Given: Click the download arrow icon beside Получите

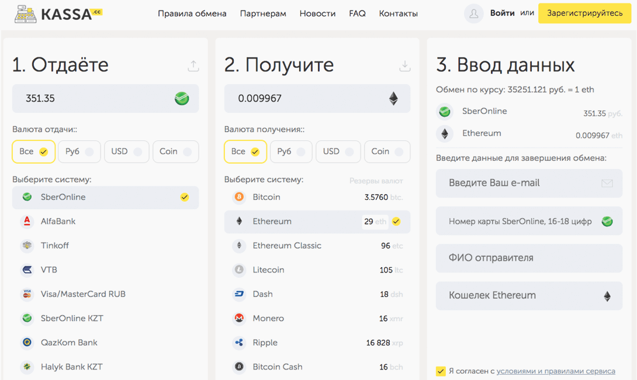Looking at the screenshot, I should 404,66.
